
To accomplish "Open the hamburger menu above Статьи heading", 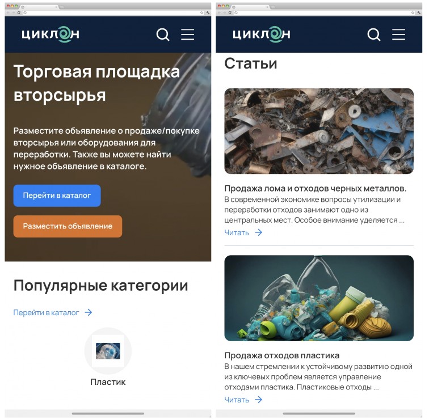I will [x=398, y=35].
